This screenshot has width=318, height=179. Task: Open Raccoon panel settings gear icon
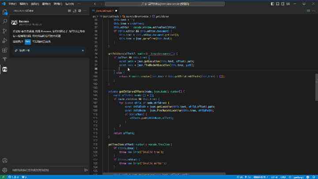click(79, 11)
